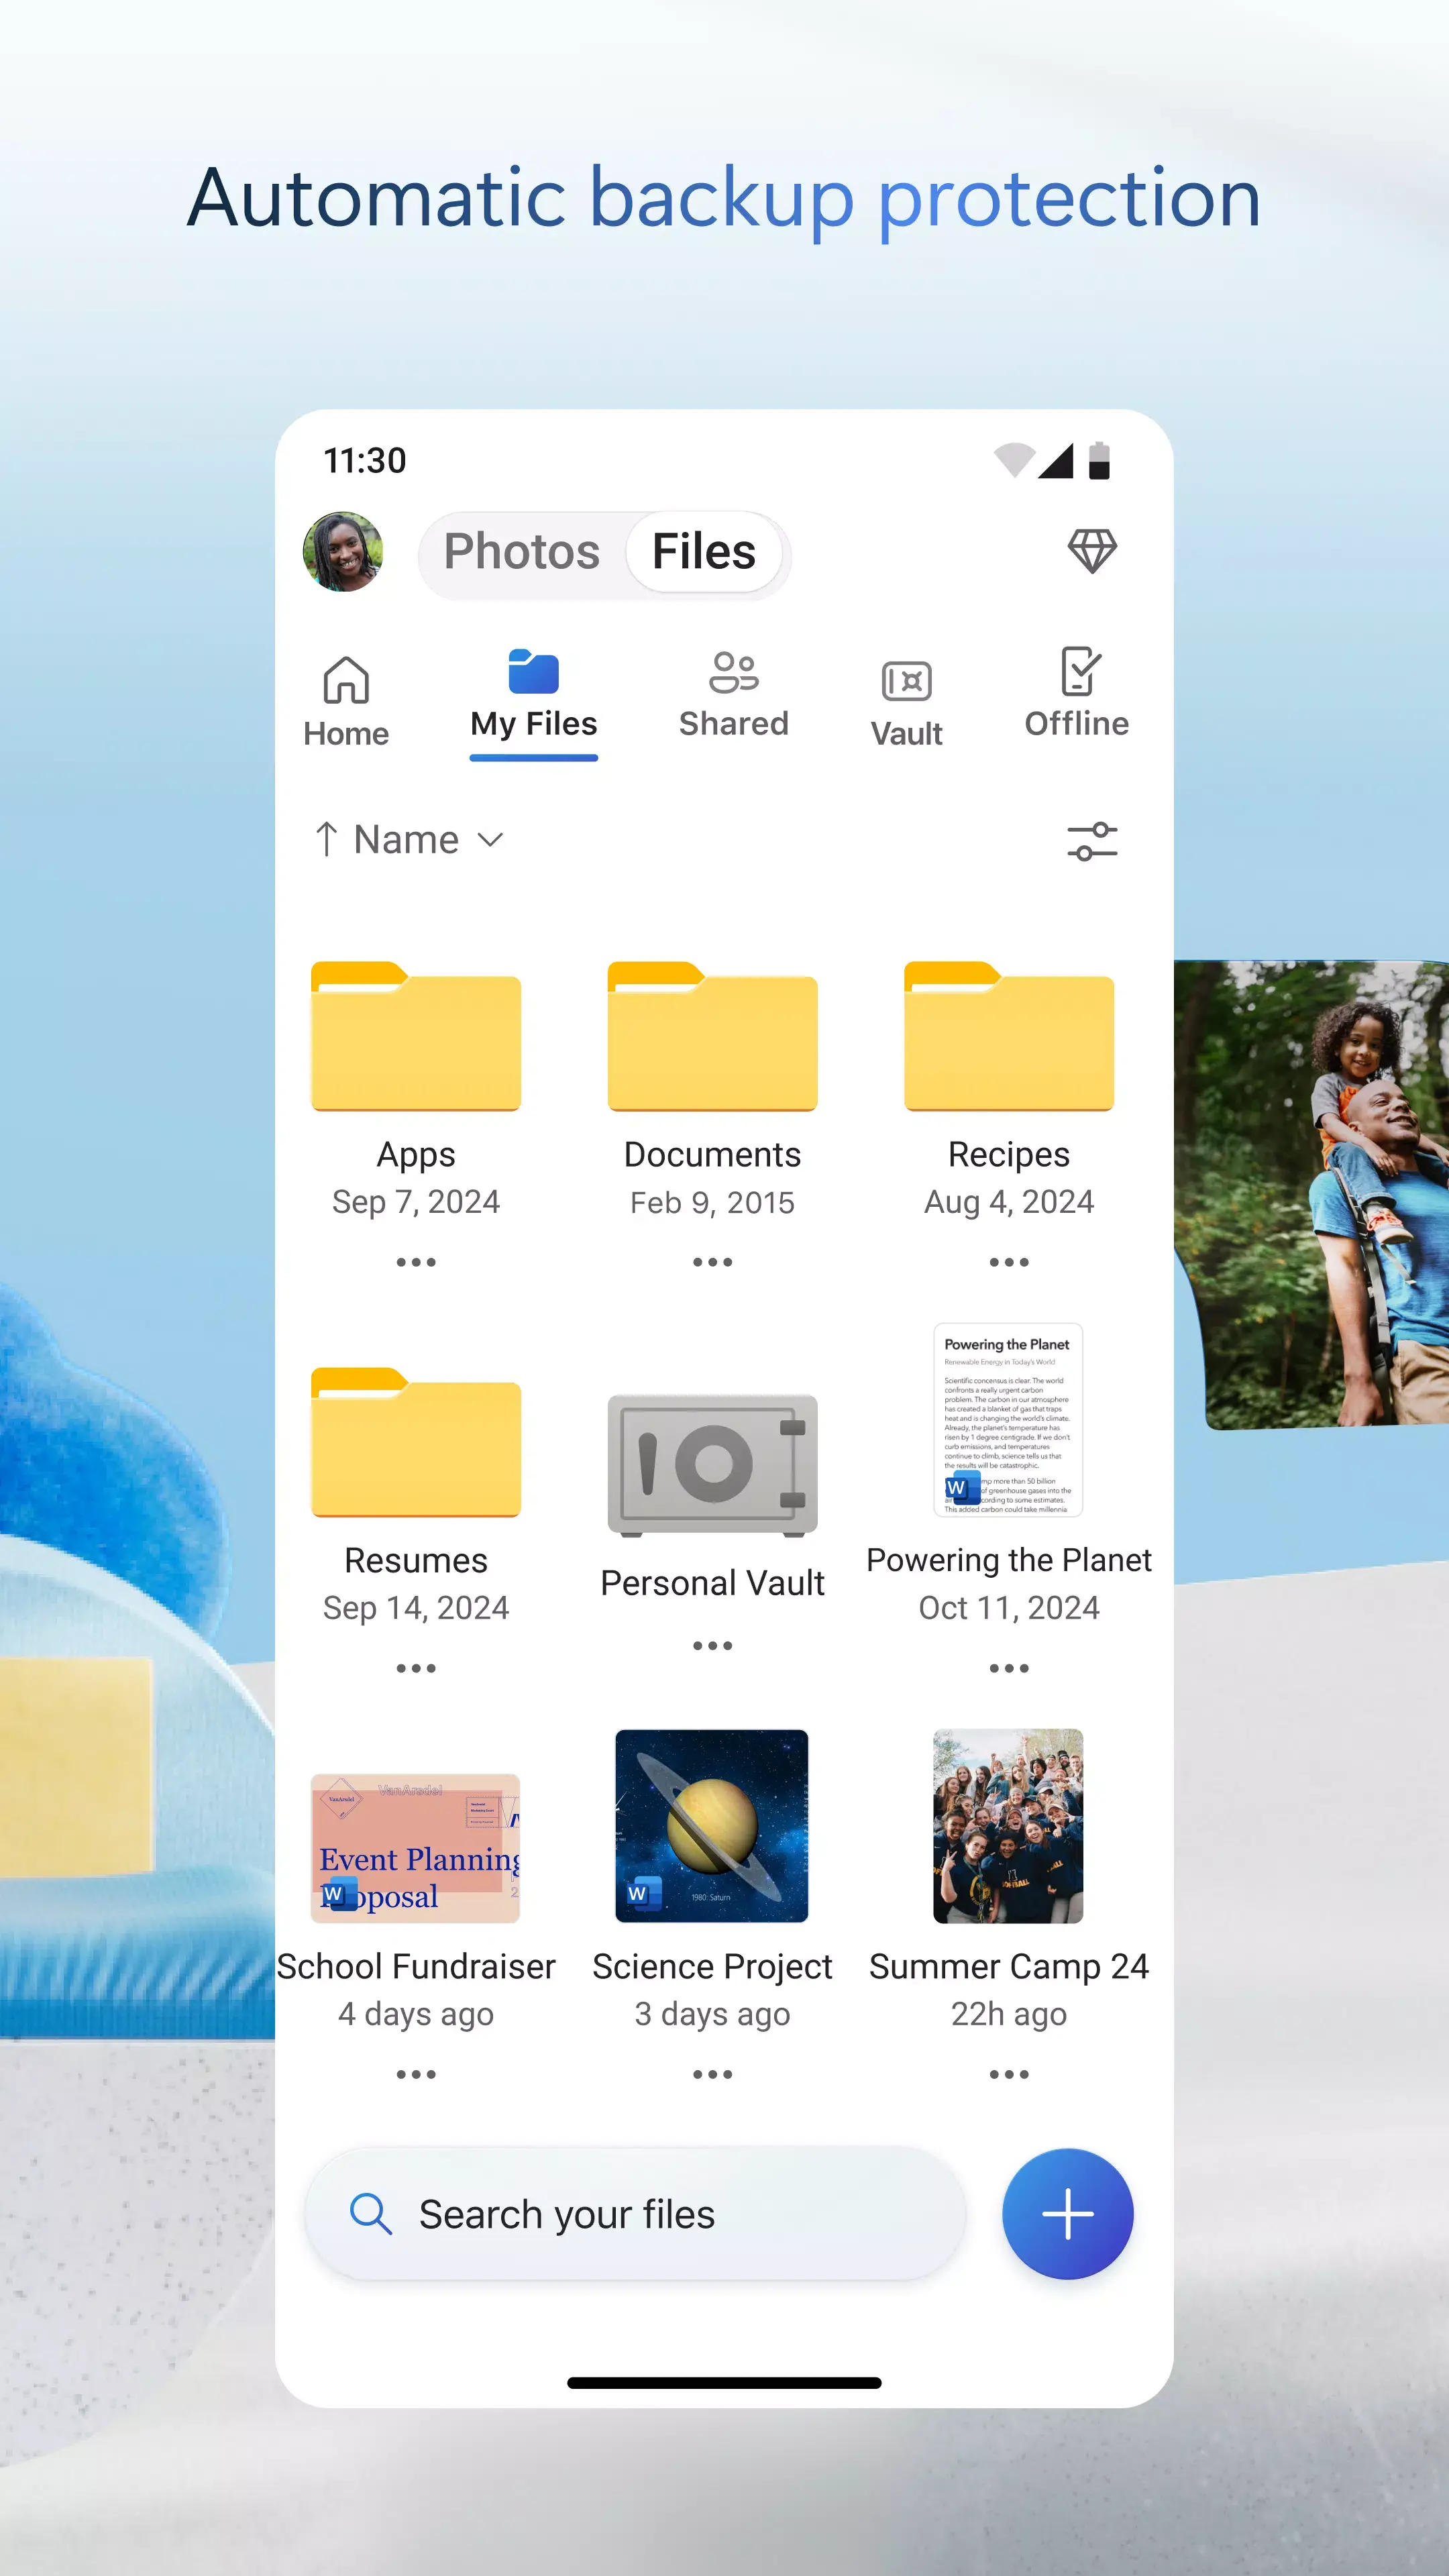1449x2576 pixels.
Task: Switch to the Photos view
Action: (520, 551)
